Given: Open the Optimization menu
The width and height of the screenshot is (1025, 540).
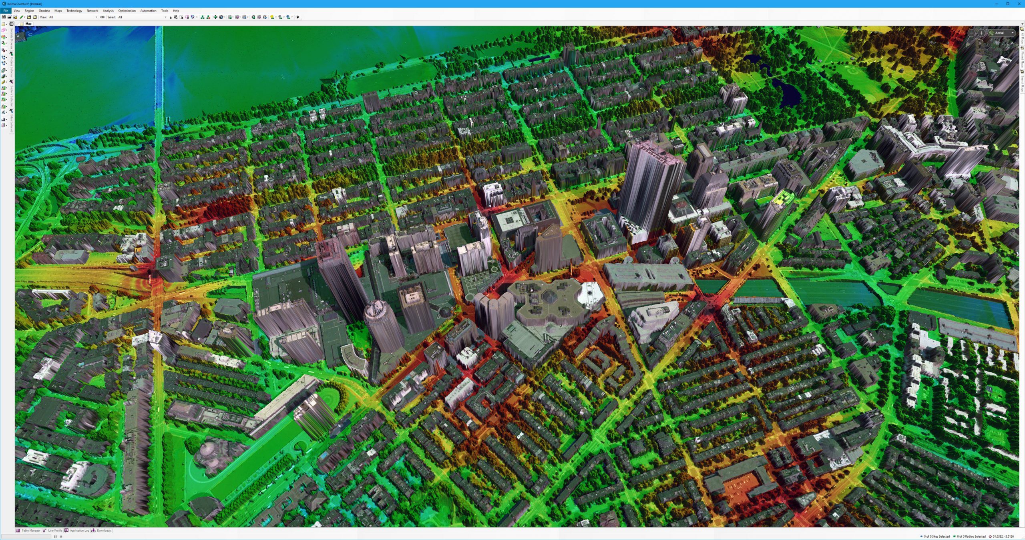Looking at the screenshot, I should (127, 11).
